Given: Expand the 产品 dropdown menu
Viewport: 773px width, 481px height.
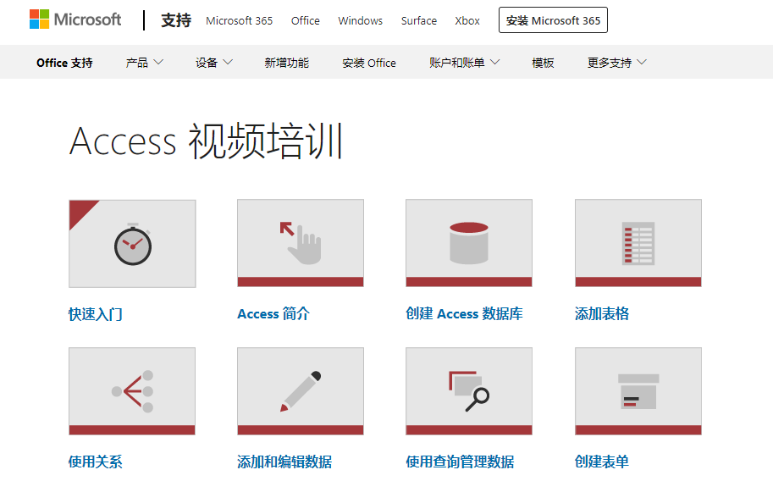Looking at the screenshot, I should (x=144, y=63).
